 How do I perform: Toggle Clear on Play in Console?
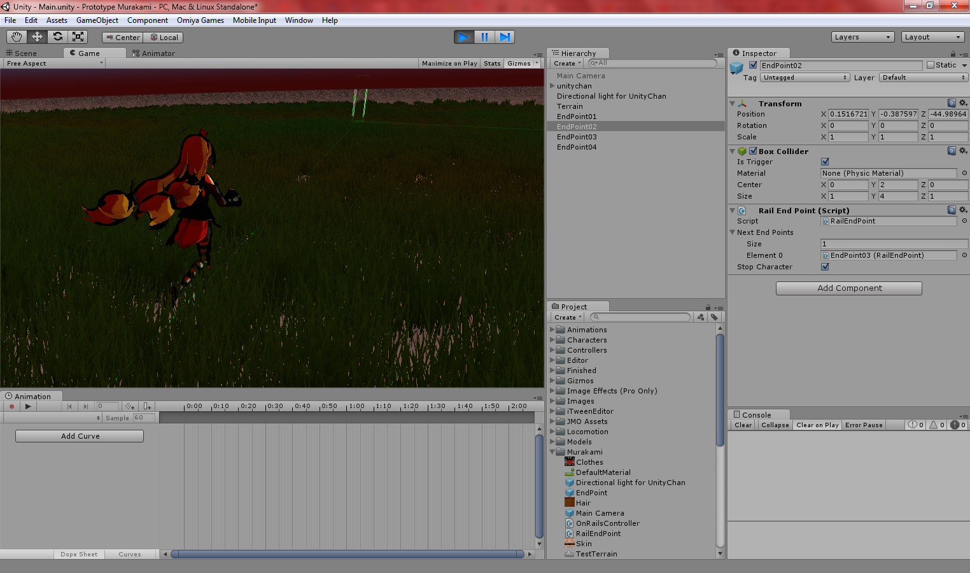tap(817, 425)
